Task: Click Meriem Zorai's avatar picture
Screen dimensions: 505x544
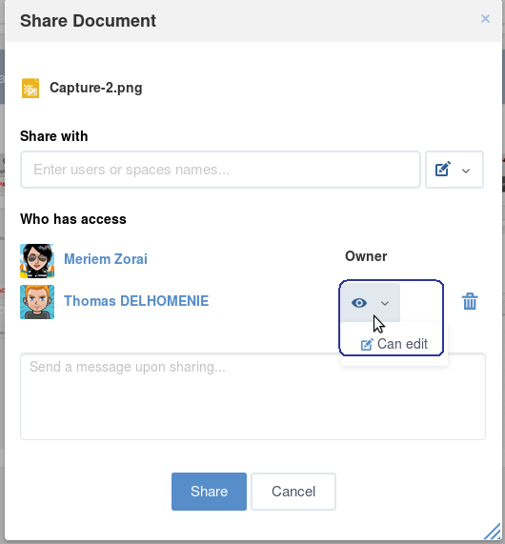Action: point(37,261)
